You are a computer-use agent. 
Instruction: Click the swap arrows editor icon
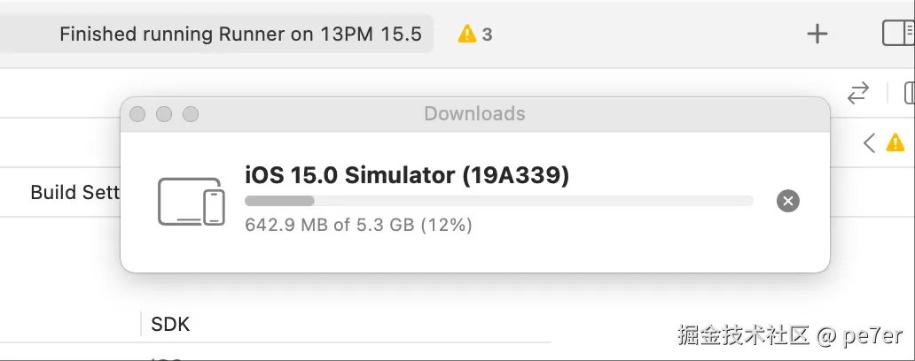(x=857, y=93)
